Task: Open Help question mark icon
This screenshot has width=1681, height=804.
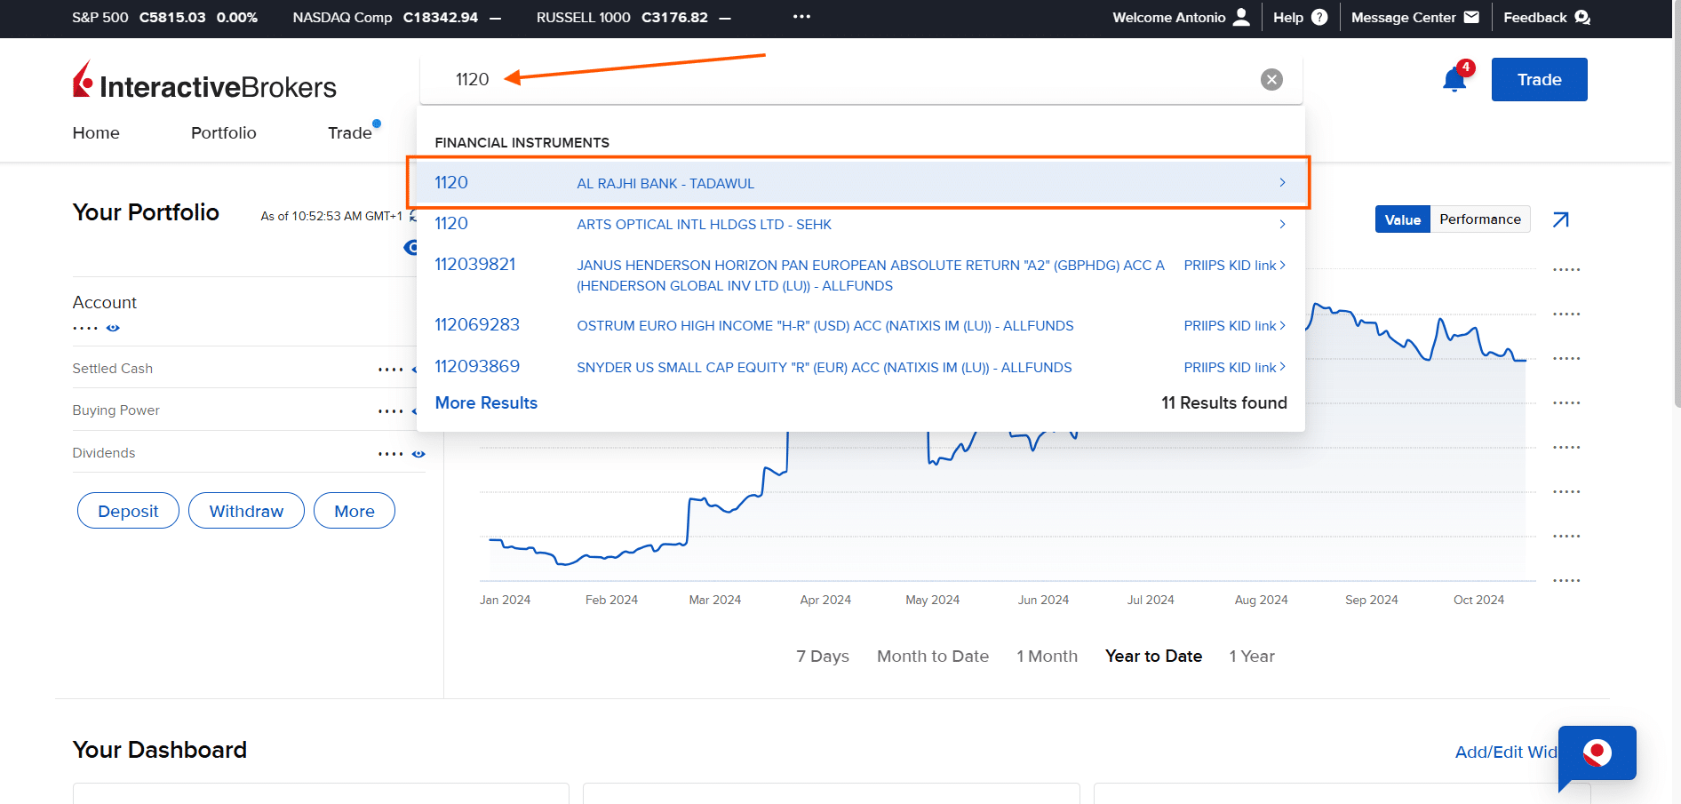Action: (x=1319, y=17)
